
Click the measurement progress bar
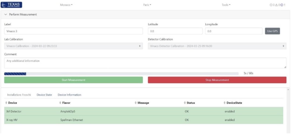point(121,74)
